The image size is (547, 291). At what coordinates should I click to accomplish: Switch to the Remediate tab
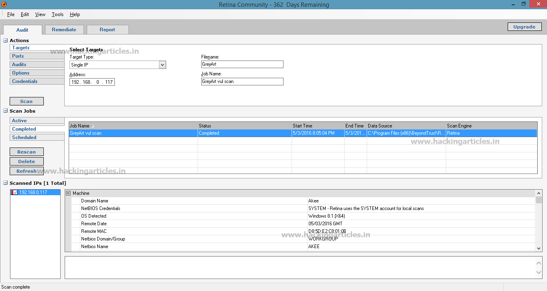[64, 30]
